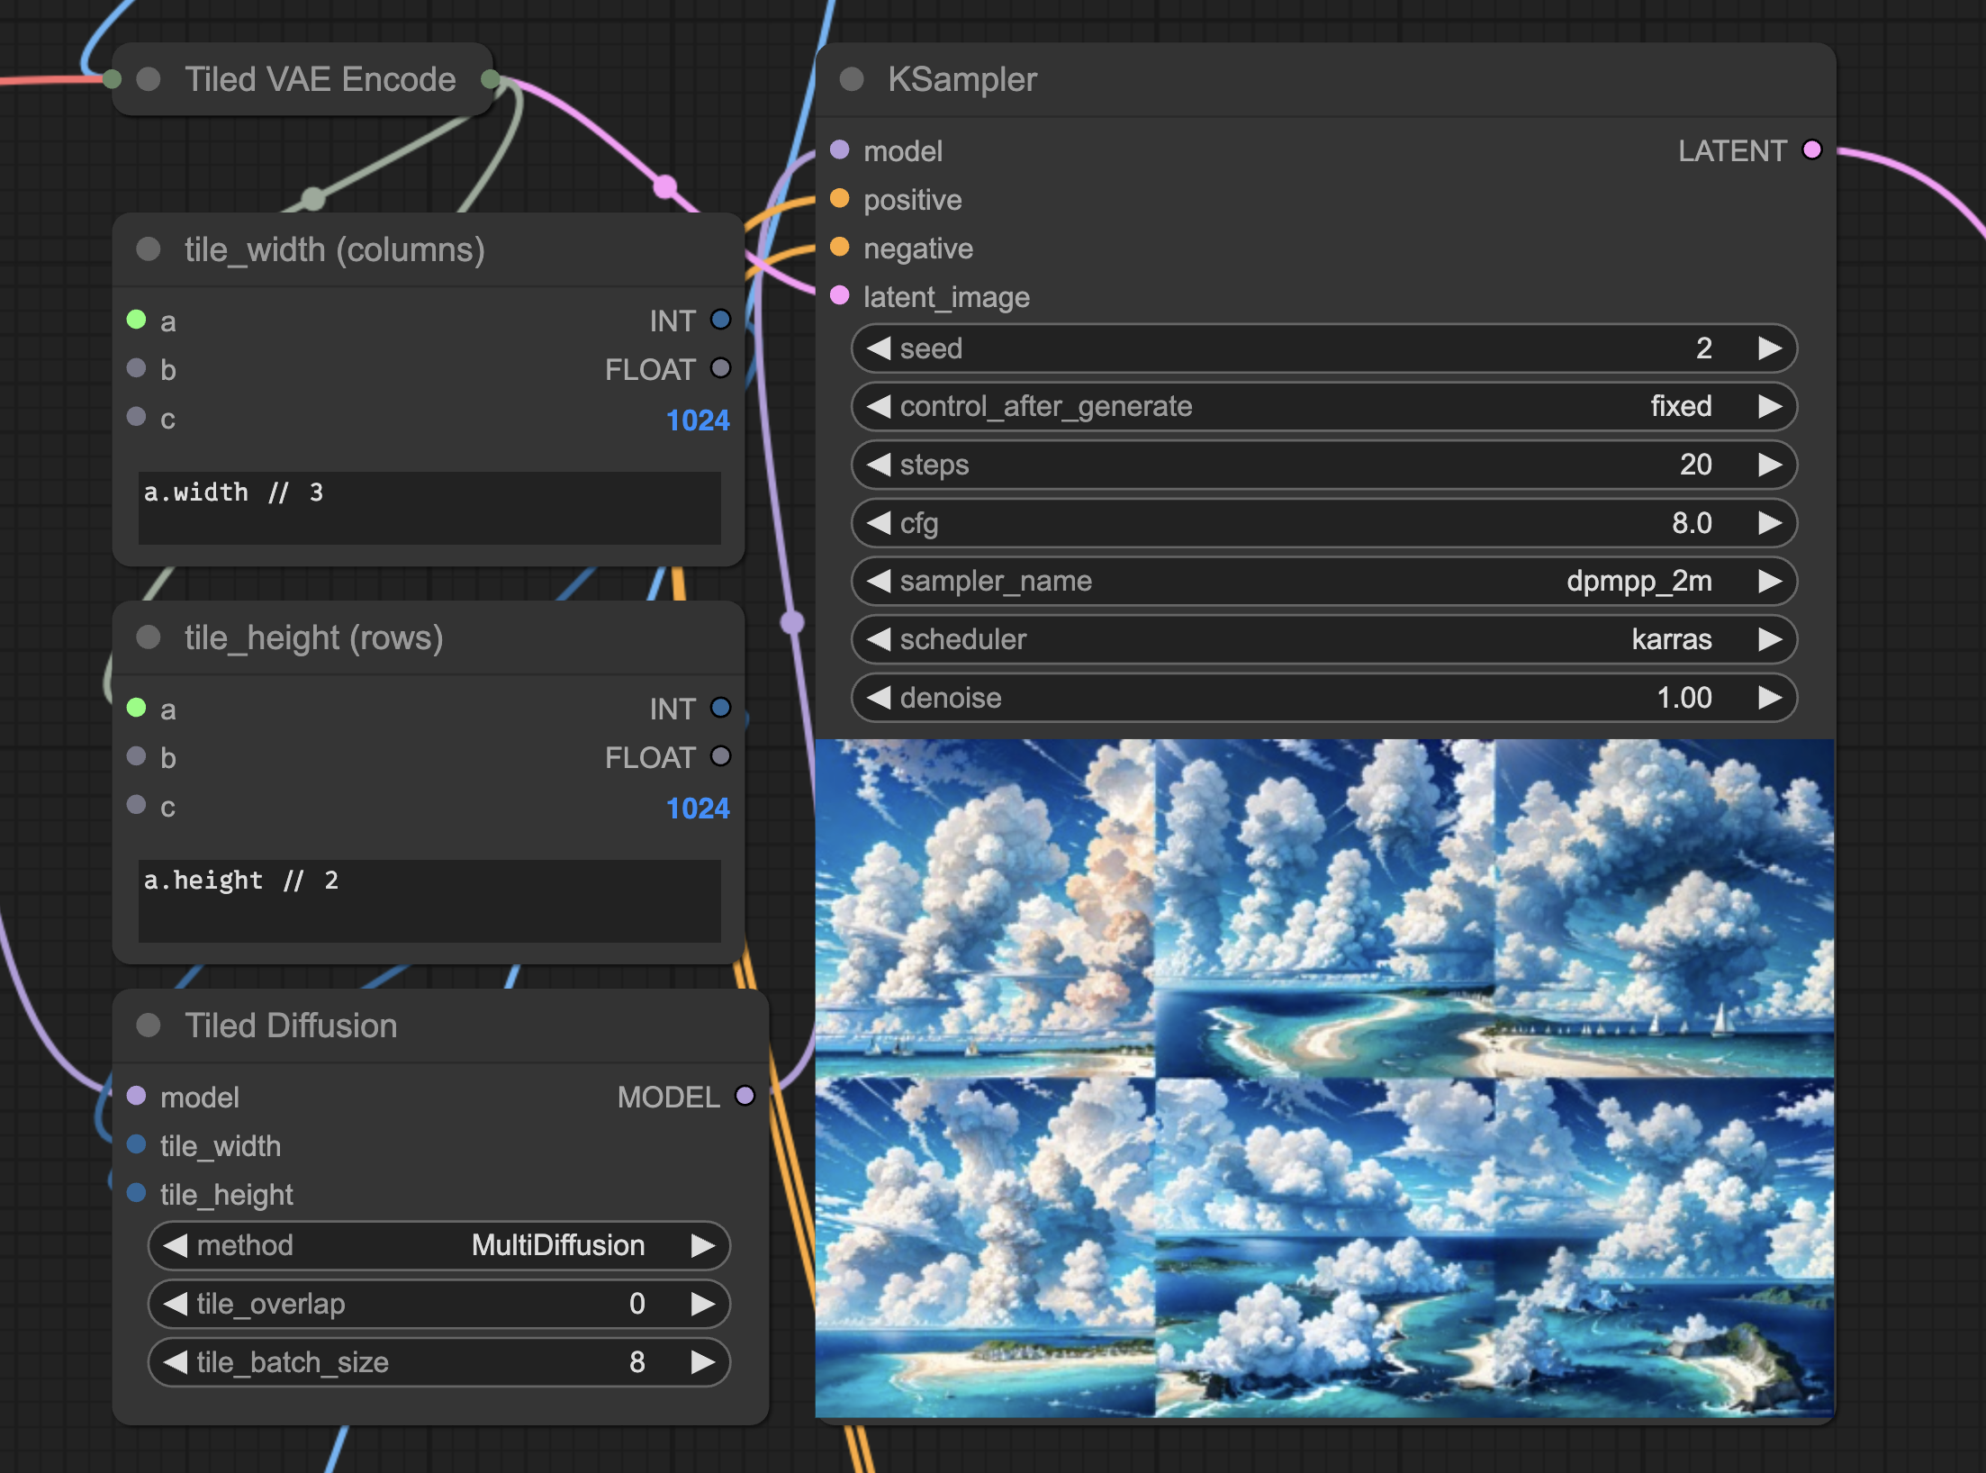
Task: Click Tiled Diffusion MODEL output socket
Action: (745, 1096)
